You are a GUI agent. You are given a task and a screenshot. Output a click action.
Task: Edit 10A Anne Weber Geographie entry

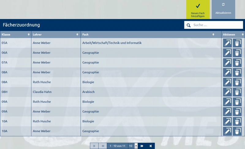[227, 131]
